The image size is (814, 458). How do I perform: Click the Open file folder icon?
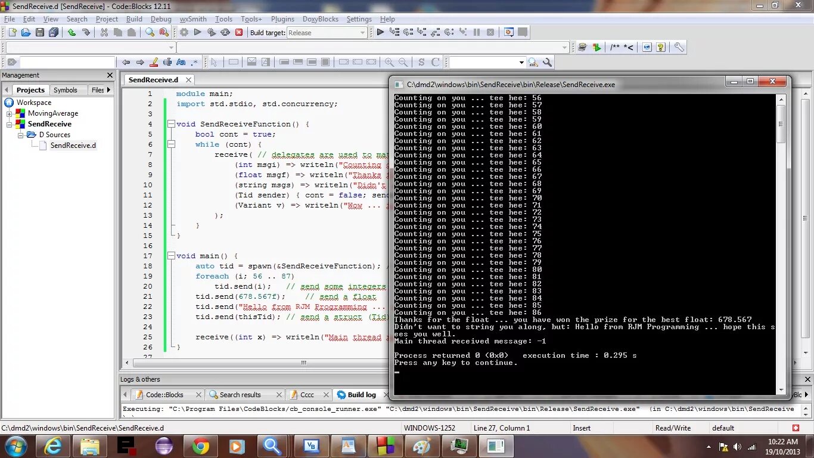tap(26, 32)
